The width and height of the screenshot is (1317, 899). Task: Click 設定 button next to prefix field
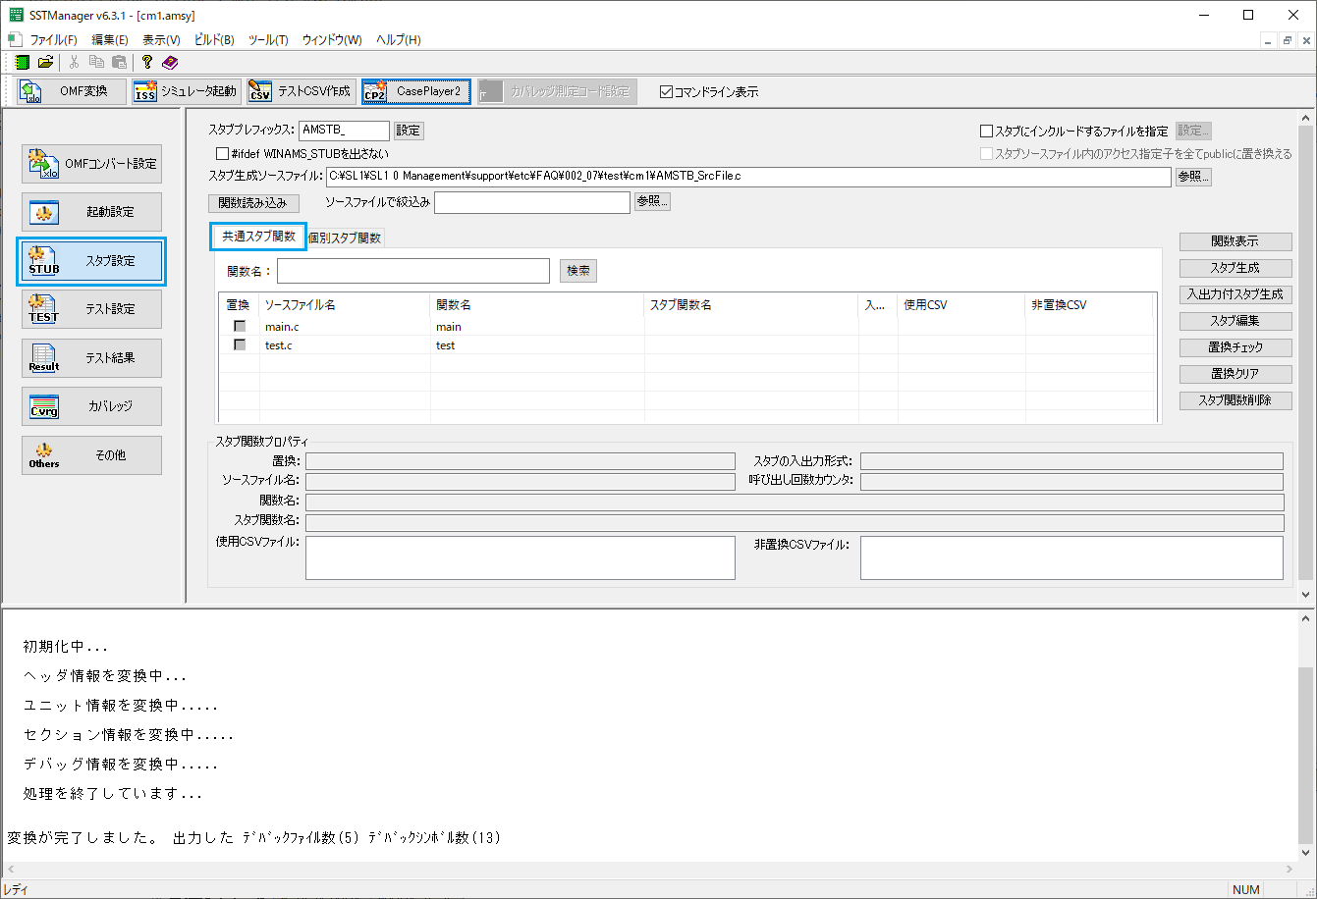click(x=409, y=131)
